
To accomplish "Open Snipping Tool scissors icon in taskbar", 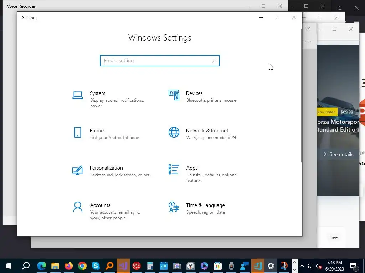I will point(284,266).
